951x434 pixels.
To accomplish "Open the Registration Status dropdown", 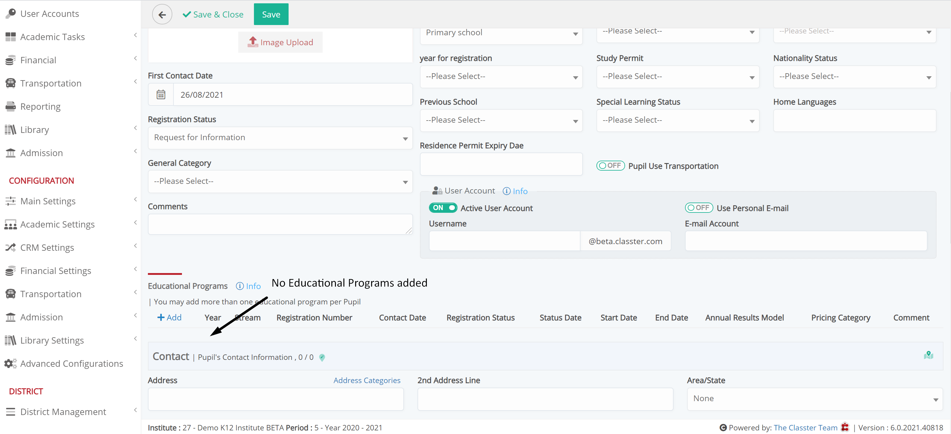I will 280,138.
